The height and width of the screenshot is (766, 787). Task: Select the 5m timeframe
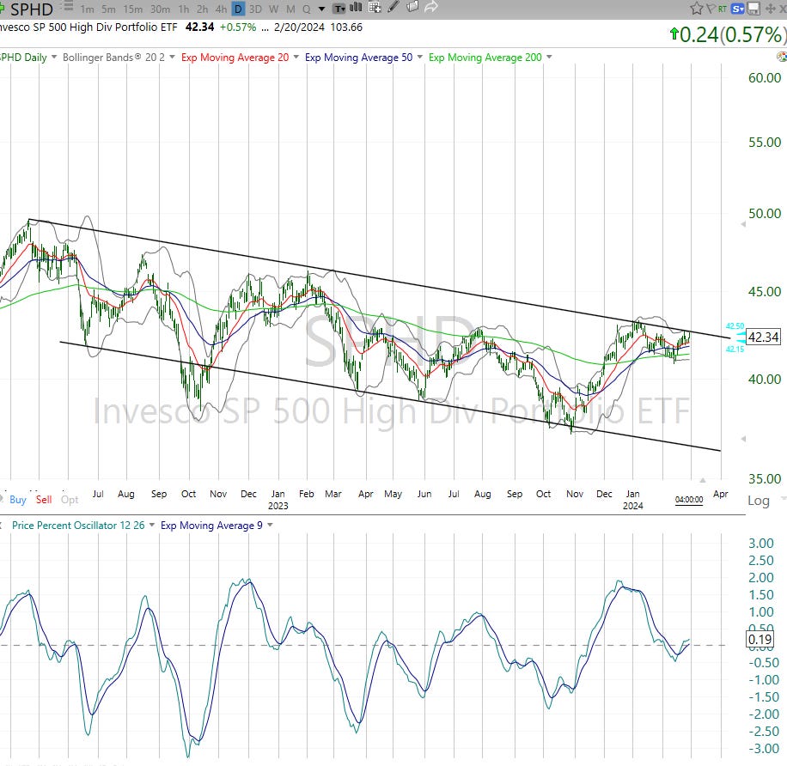click(108, 9)
